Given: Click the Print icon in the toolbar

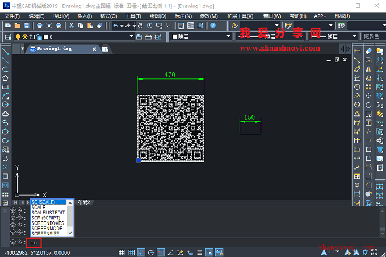Looking at the screenshot, I should pyautogui.click(x=39, y=26).
